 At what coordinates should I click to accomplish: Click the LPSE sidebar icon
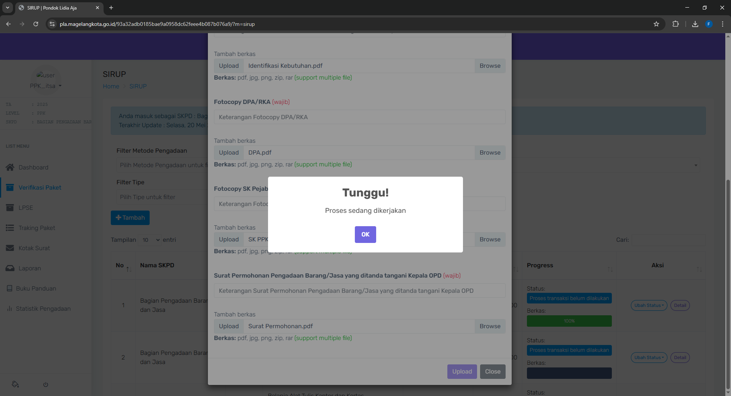point(10,208)
